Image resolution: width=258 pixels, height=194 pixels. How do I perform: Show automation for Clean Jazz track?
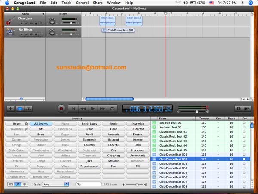pos(41,23)
